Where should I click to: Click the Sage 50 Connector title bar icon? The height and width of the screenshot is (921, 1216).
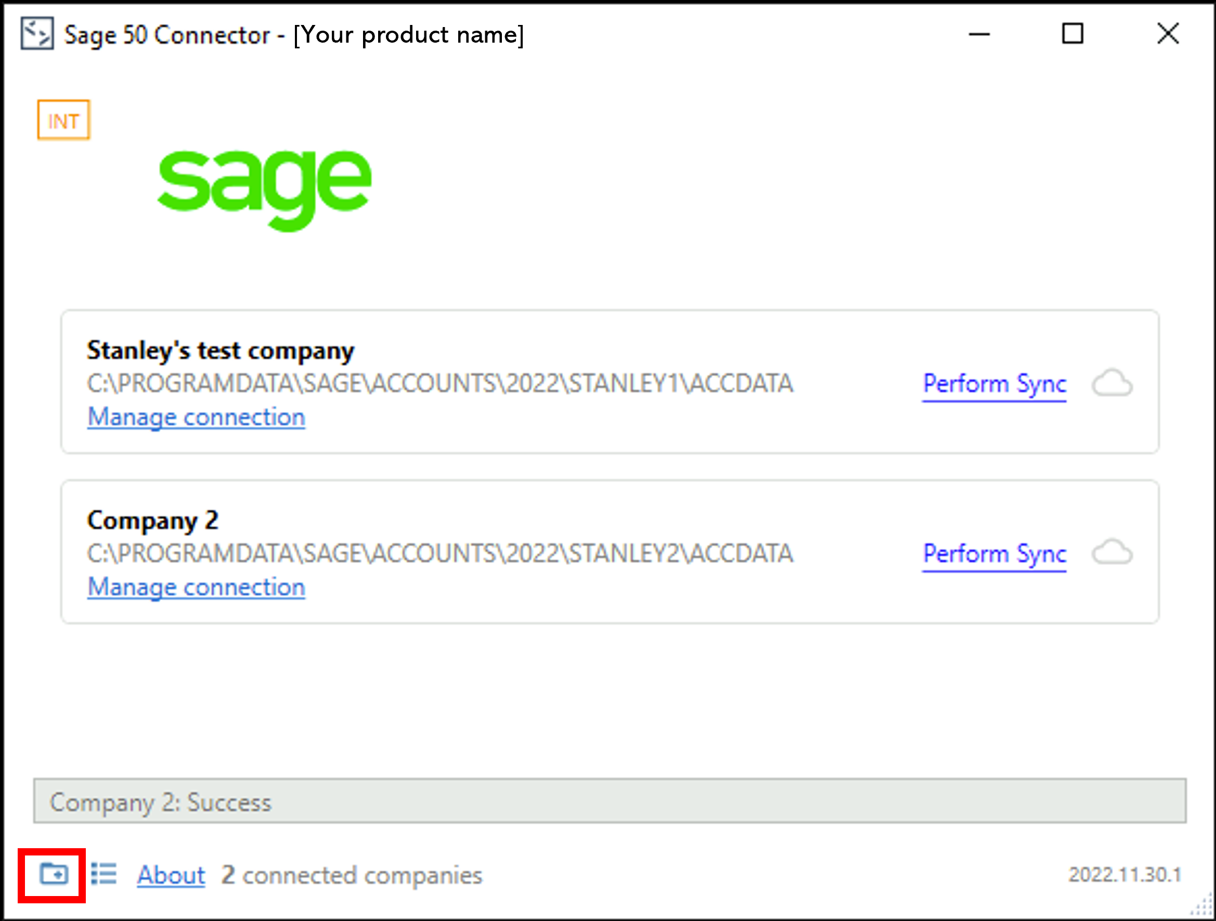point(37,34)
